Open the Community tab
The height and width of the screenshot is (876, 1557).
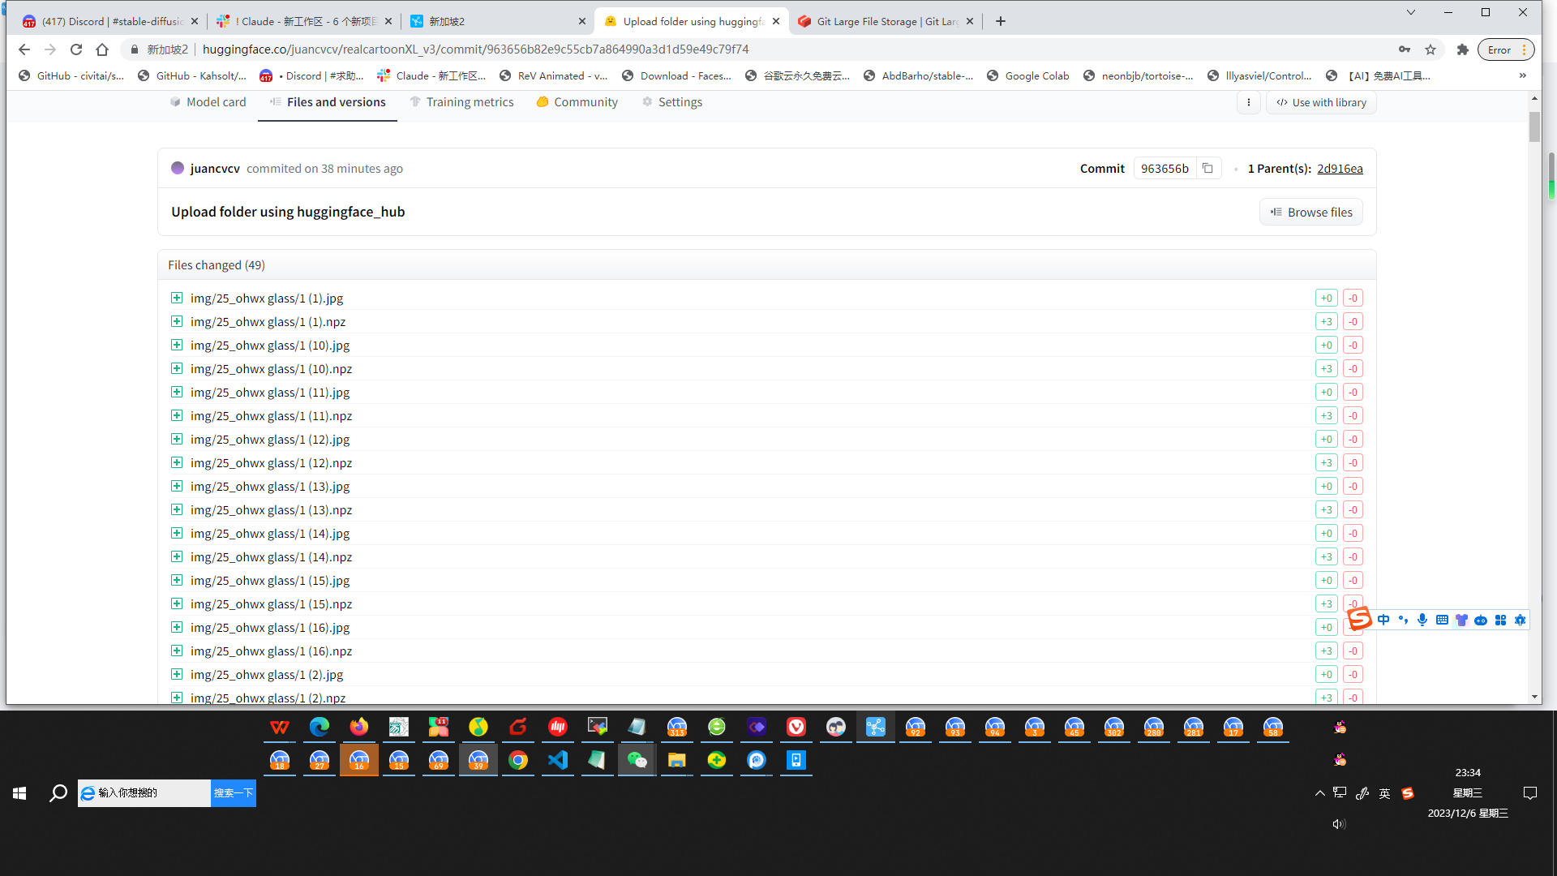[x=577, y=102]
